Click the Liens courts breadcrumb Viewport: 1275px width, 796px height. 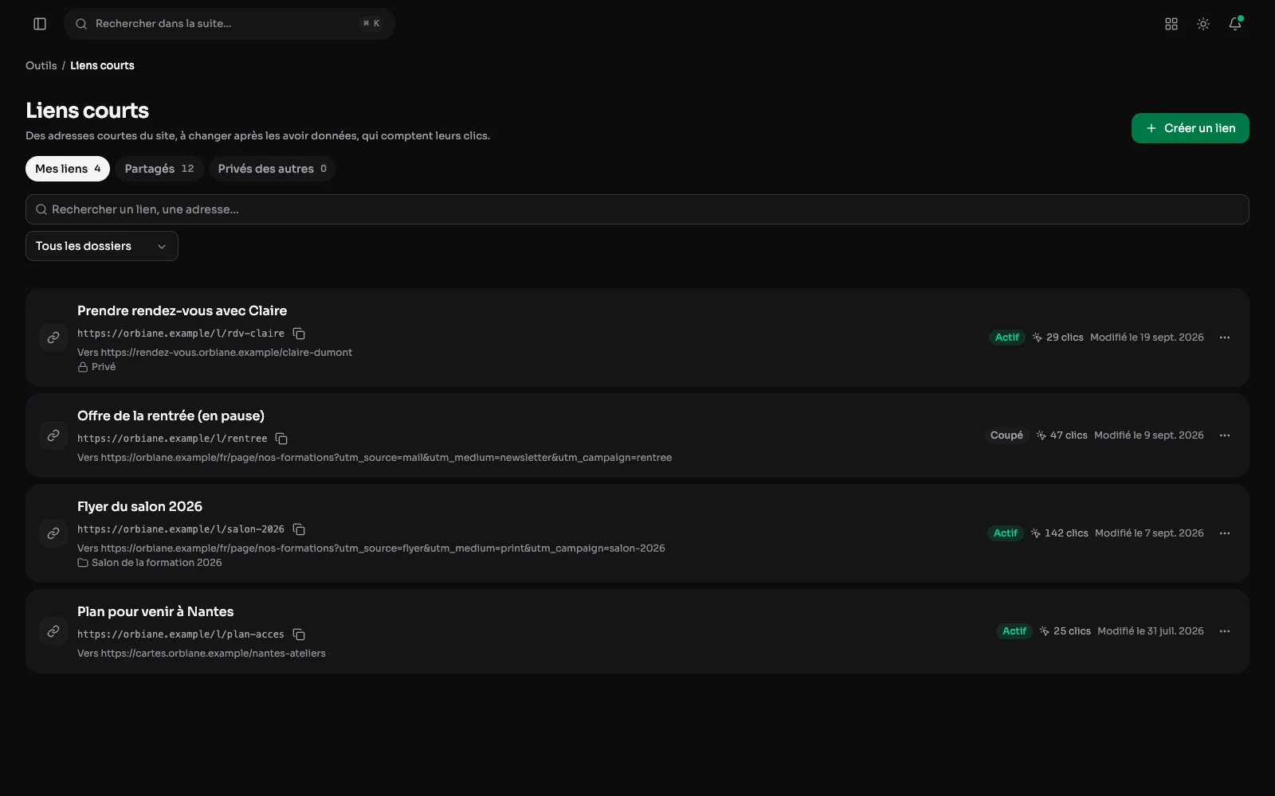(x=102, y=65)
